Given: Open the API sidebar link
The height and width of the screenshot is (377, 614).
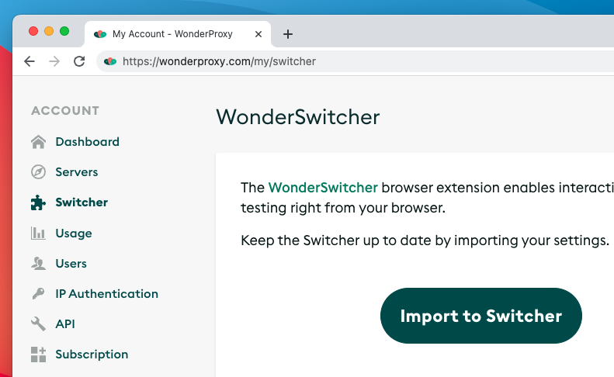Looking at the screenshot, I should [x=65, y=323].
